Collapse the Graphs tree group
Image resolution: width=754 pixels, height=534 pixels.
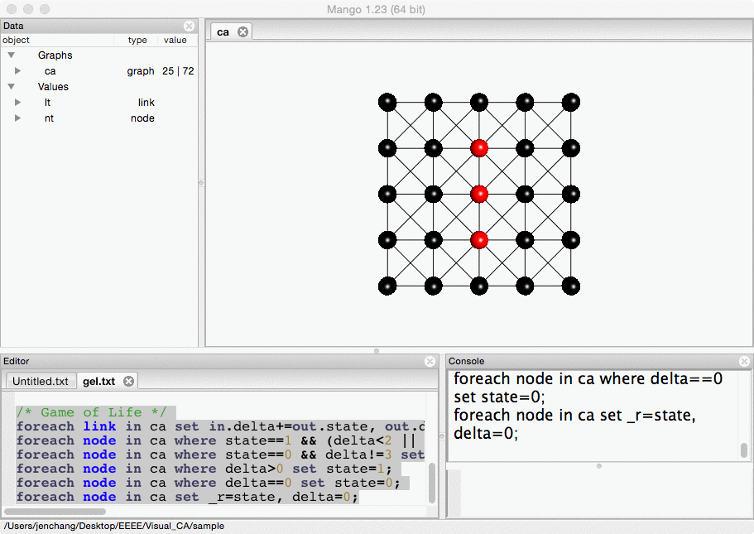coord(12,55)
